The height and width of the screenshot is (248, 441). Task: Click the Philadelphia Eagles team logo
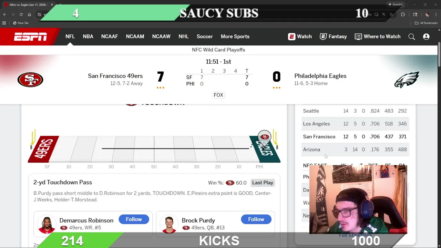(x=407, y=80)
